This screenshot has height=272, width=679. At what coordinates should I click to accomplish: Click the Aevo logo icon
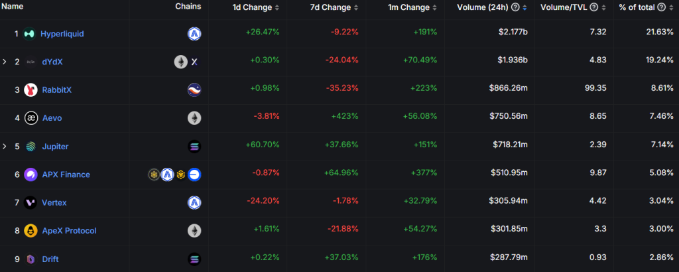(x=30, y=118)
